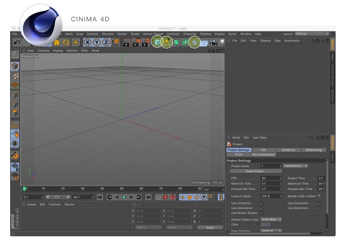This screenshot has width=348, height=242.
Task: Open the Layout Startup dropdown
Action: point(312,34)
